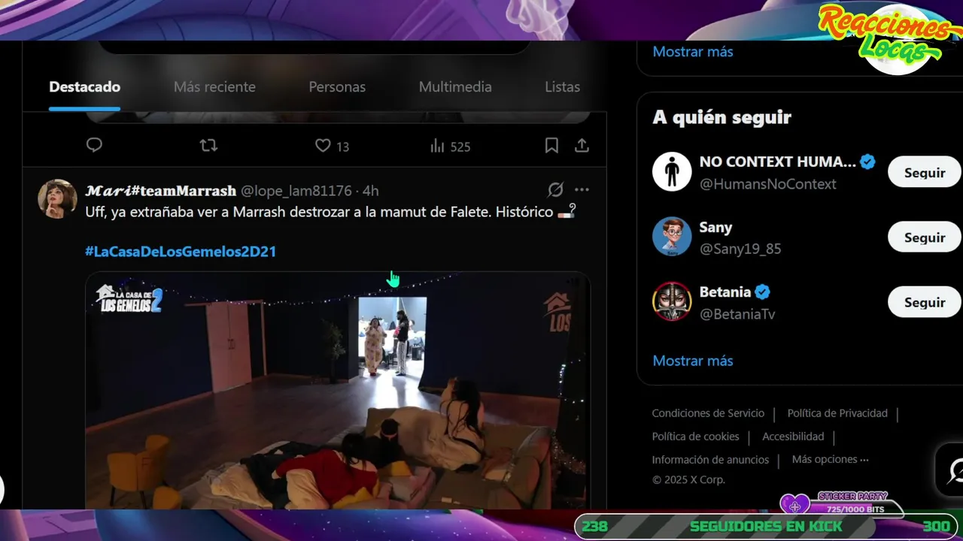Click the NO CONTEXT HUMANS verified badge
Viewport: 963px width, 541px height.
pos(867,162)
